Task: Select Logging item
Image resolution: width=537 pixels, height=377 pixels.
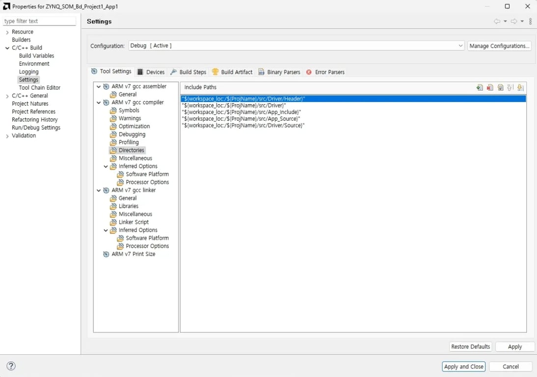Action: 28,72
